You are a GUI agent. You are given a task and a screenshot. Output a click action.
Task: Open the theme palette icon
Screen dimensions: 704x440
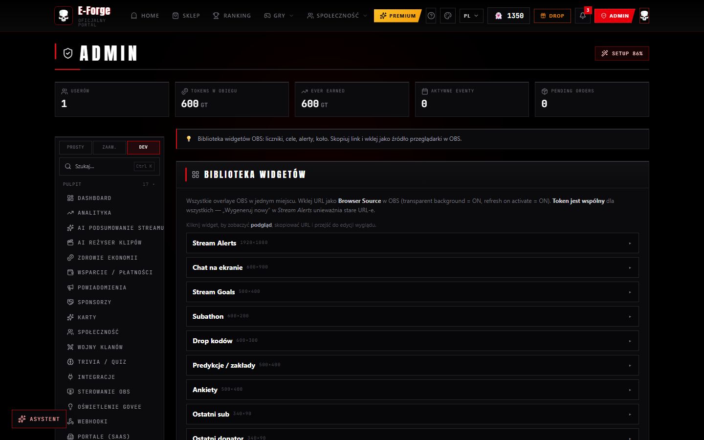448,16
